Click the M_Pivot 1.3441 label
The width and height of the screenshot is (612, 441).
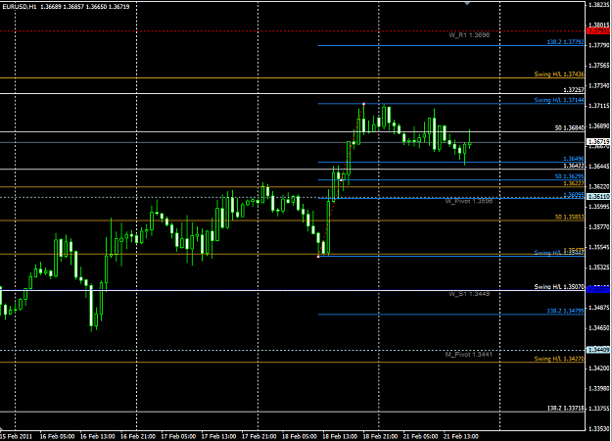coord(469,355)
